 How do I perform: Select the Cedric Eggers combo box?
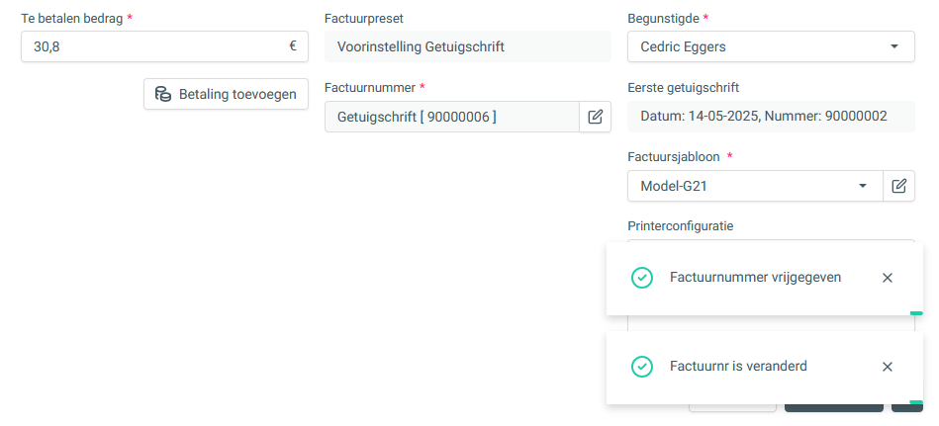pos(771,46)
